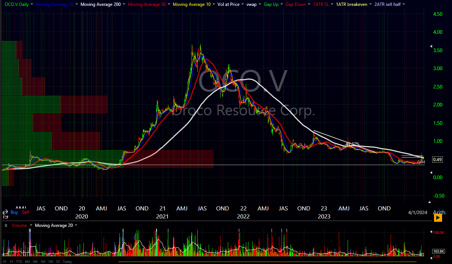Select the red Moving Average 50 label

point(147,4)
